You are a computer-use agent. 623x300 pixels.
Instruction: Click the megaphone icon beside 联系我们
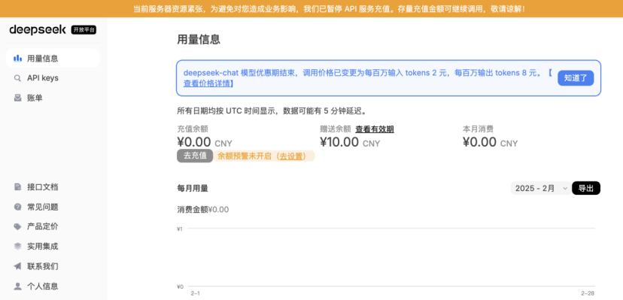17,266
